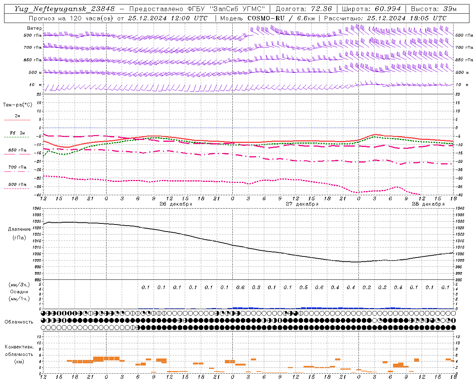This screenshot has width=475, height=380.
Task: Click the 27 декабря date label
Action: point(302,204)
